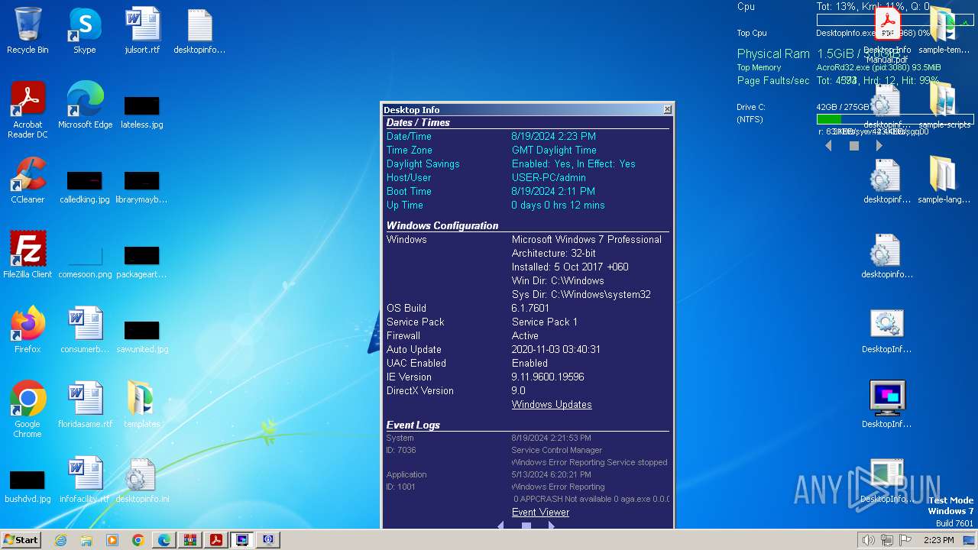This screenshot has height=550, width=978.
Task: Open the Start menu
Action: (21, 540)
